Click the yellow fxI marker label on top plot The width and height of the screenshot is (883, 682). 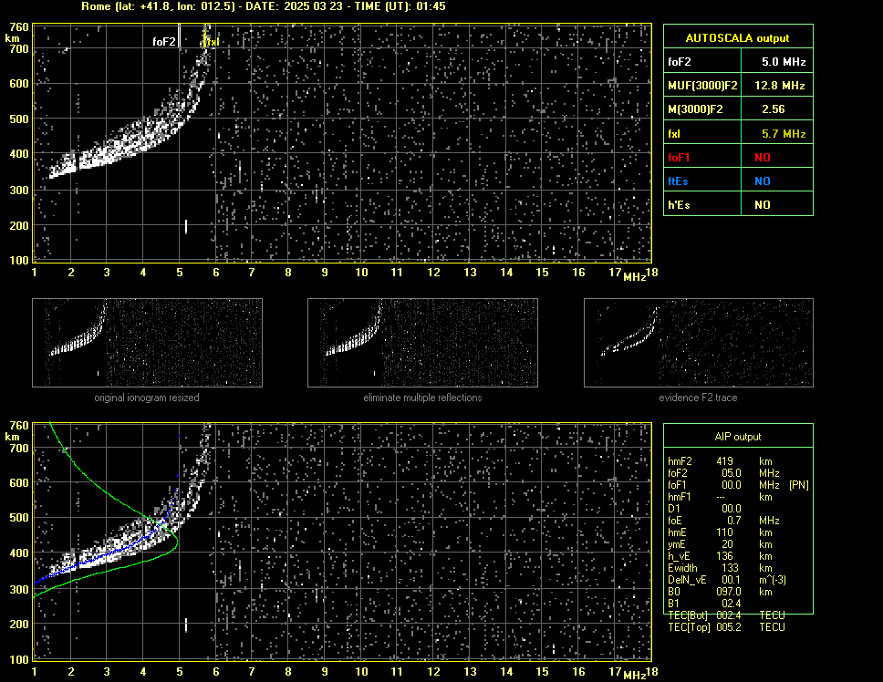point(212,42)
